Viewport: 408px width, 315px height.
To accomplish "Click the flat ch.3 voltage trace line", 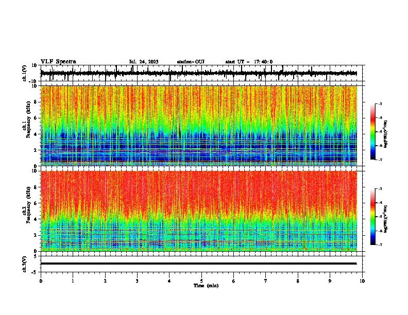I will pos(198,264).
